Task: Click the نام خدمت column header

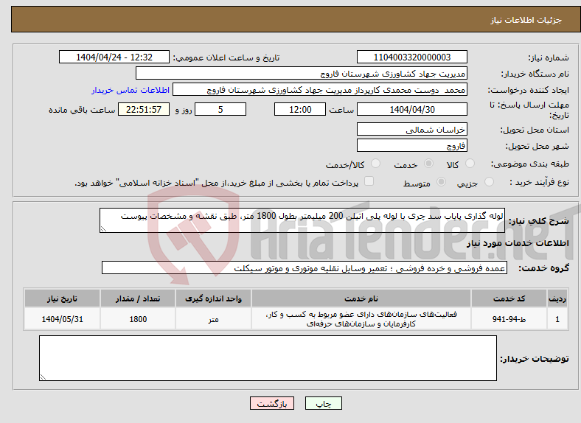Action: point(361,298)
